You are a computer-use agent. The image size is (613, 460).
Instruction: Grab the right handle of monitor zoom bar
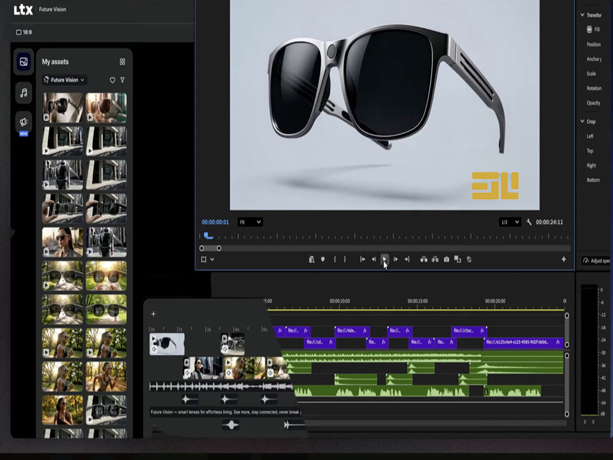pyautogui.click(x=219, y=248)
